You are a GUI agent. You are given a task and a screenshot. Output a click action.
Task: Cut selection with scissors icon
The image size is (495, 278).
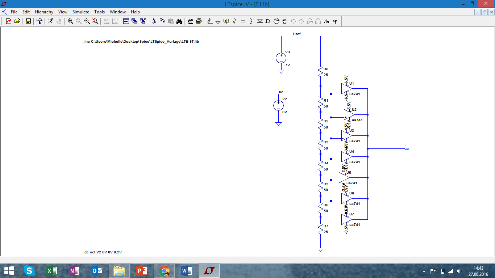154,21
